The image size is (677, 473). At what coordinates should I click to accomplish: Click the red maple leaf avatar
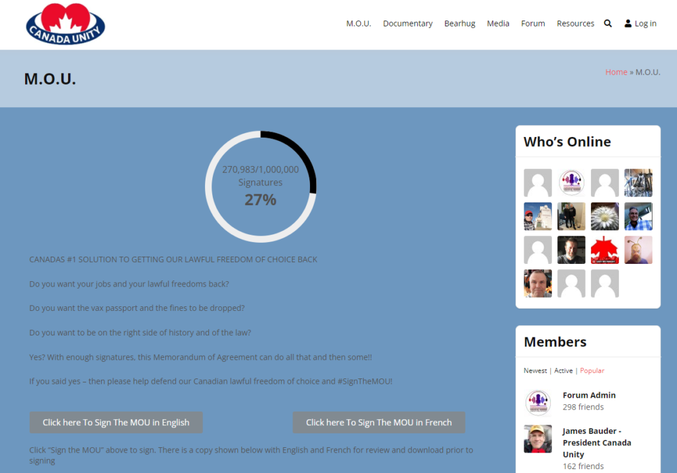(604, 250)
